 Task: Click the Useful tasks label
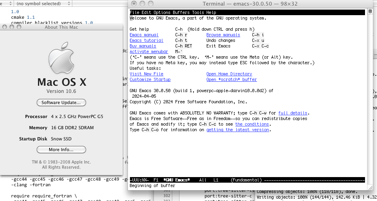(x=145, y=68)
